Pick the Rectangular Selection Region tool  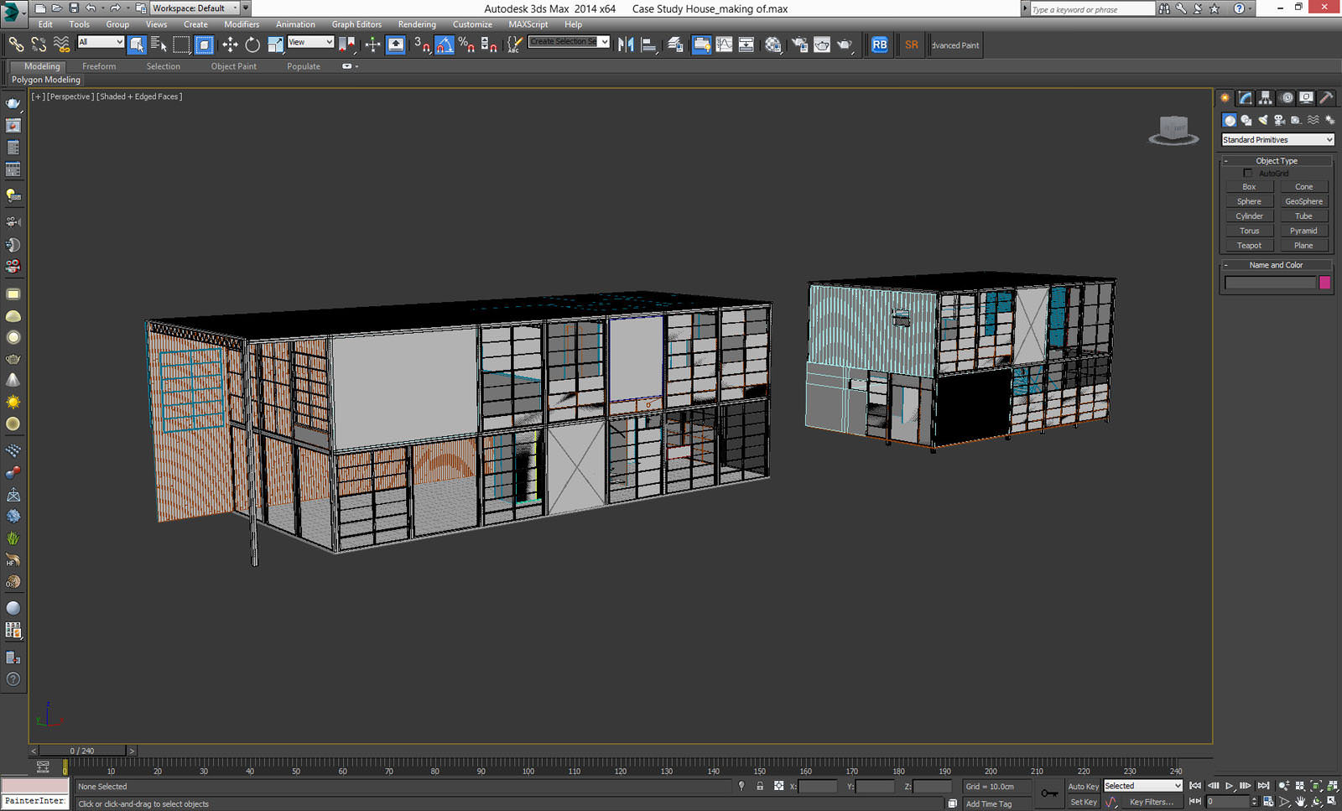pos(181,44)
